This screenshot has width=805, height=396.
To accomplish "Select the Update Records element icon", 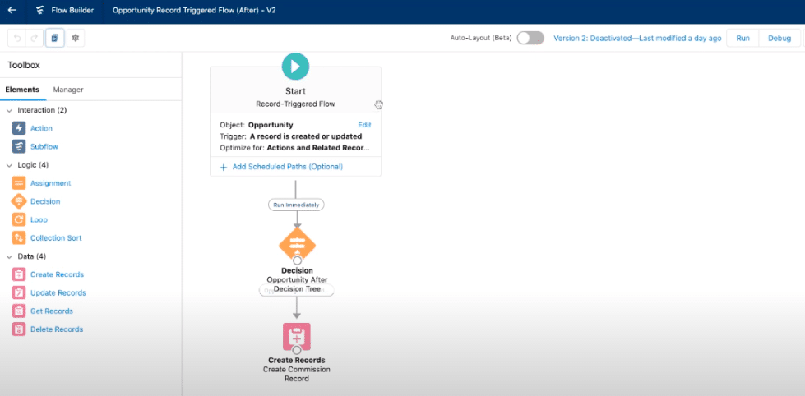I will tap(19, 293).
